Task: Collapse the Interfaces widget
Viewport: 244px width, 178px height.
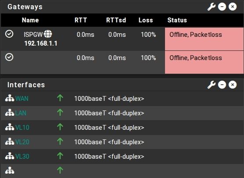Action: pos(222,85)
